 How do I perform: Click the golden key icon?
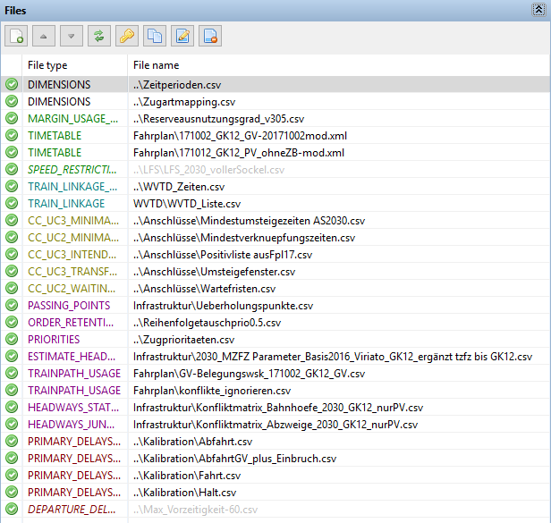127,36
